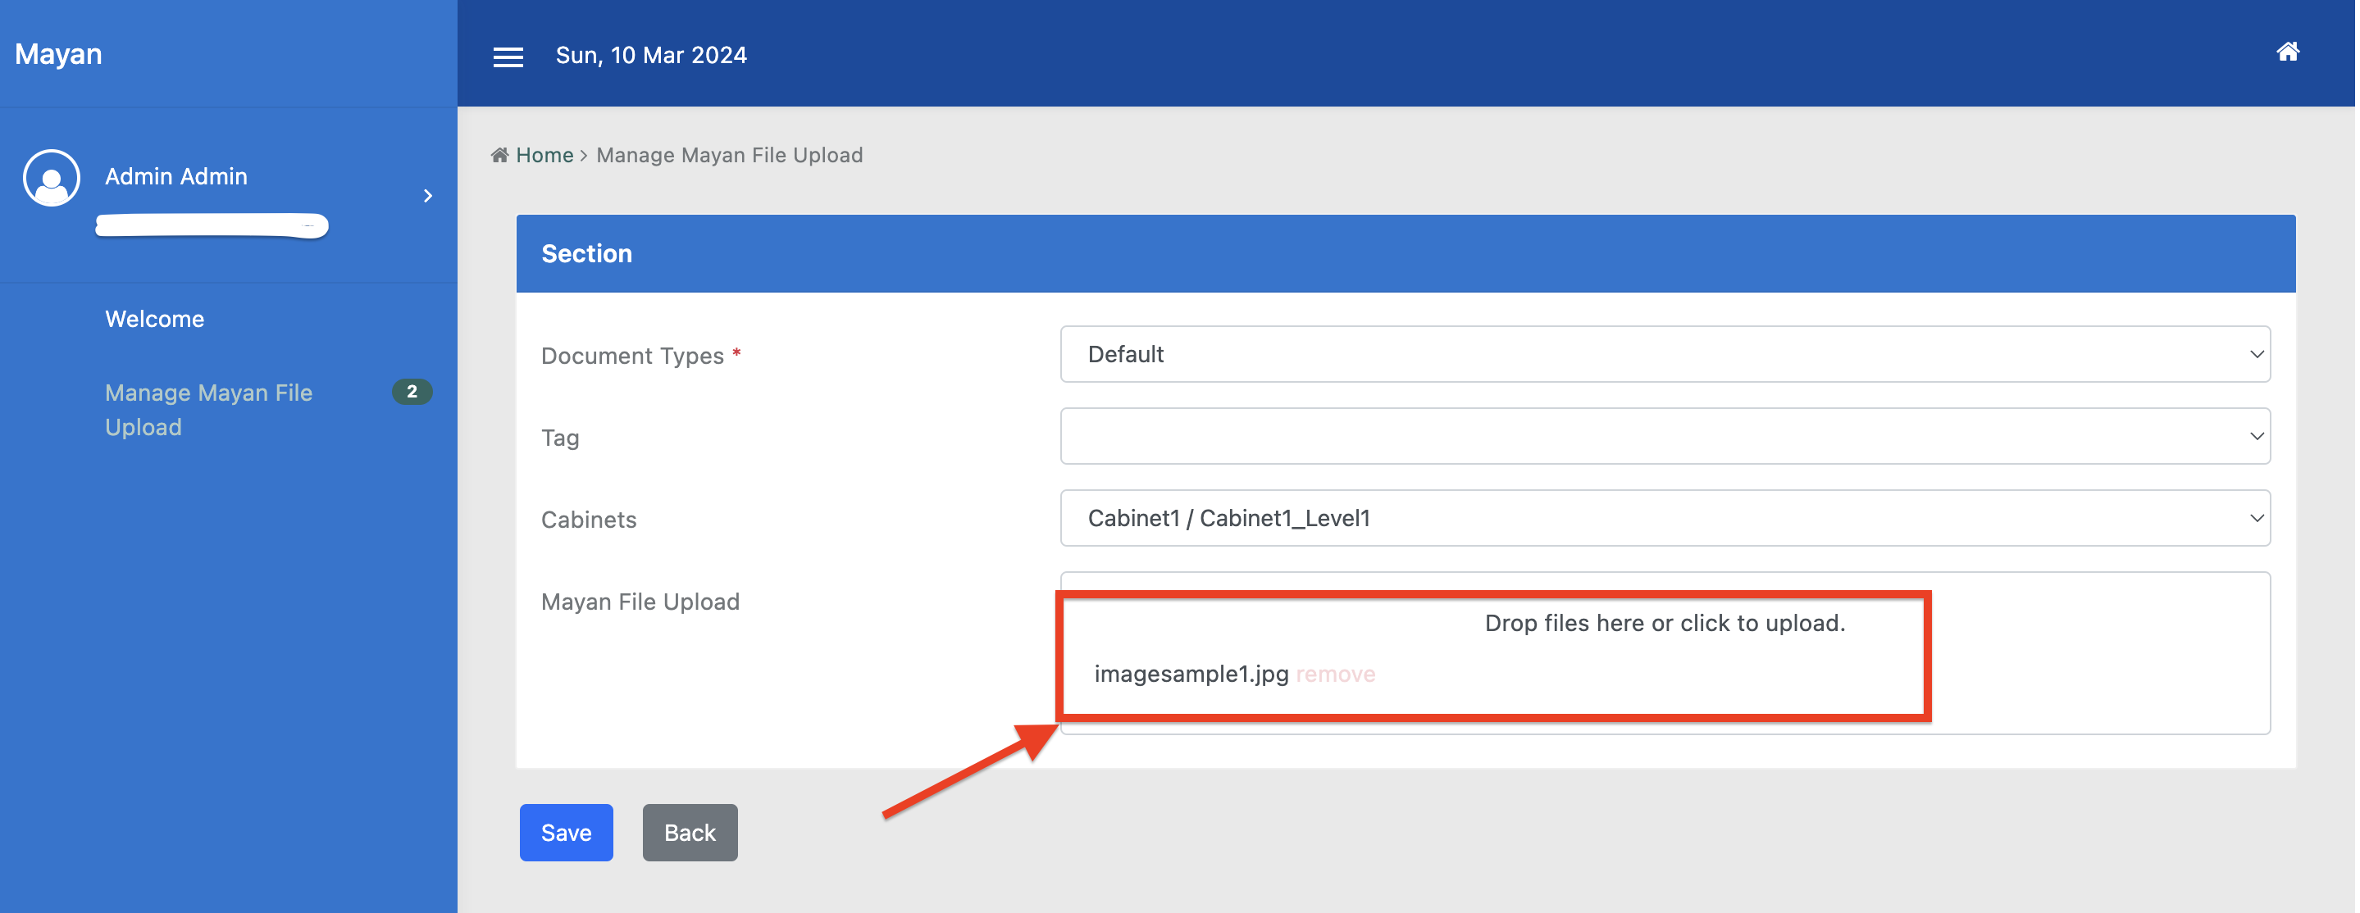
Task: Click the Mayan logo title
Action: tap(59, 54)
